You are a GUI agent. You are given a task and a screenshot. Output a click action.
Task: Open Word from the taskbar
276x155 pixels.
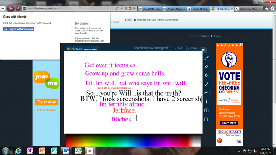(66, 151)
